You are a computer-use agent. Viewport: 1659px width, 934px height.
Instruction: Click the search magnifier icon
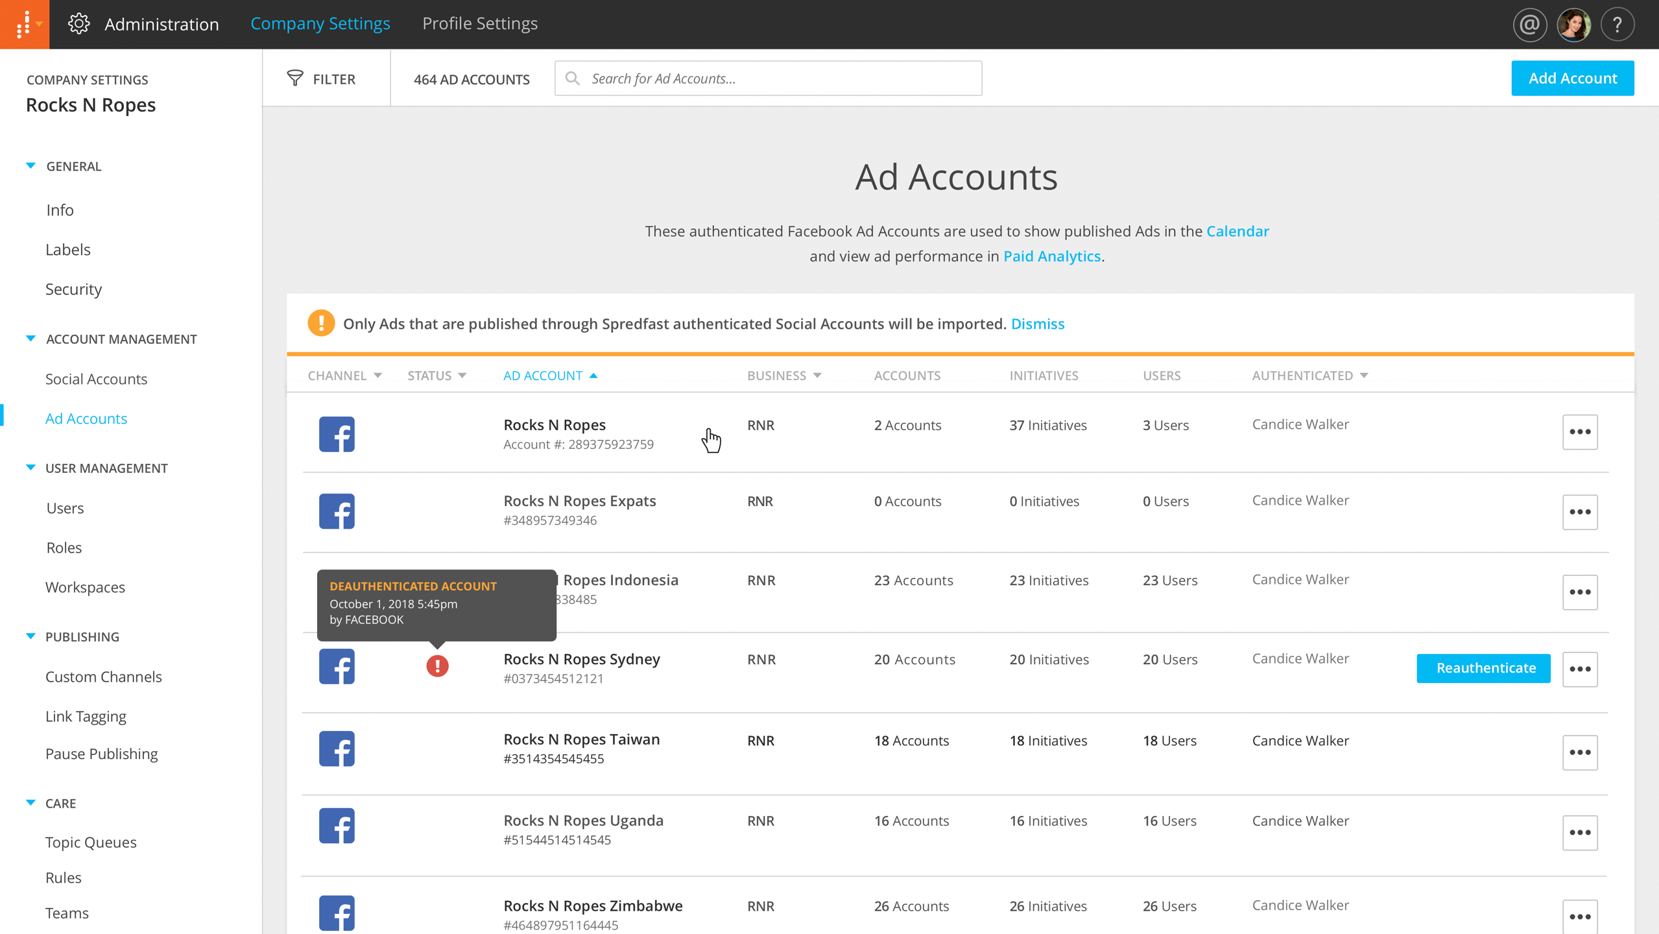(572, 78)
